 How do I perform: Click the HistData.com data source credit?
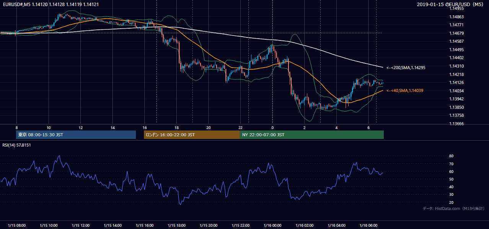[454, 208]
